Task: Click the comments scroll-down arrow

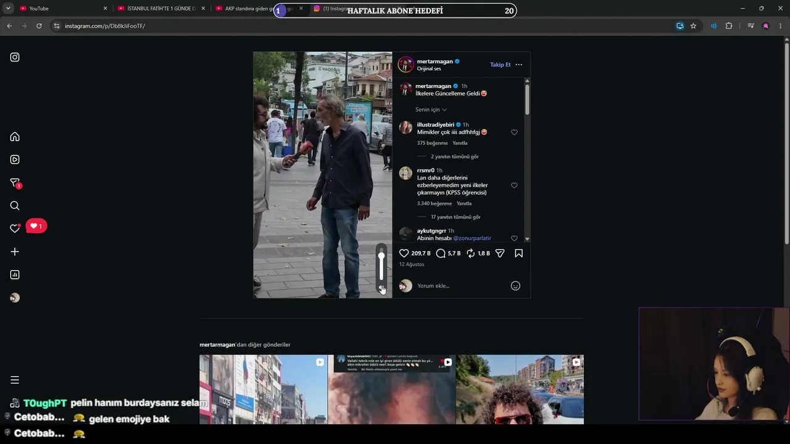Action: point(527,239)
